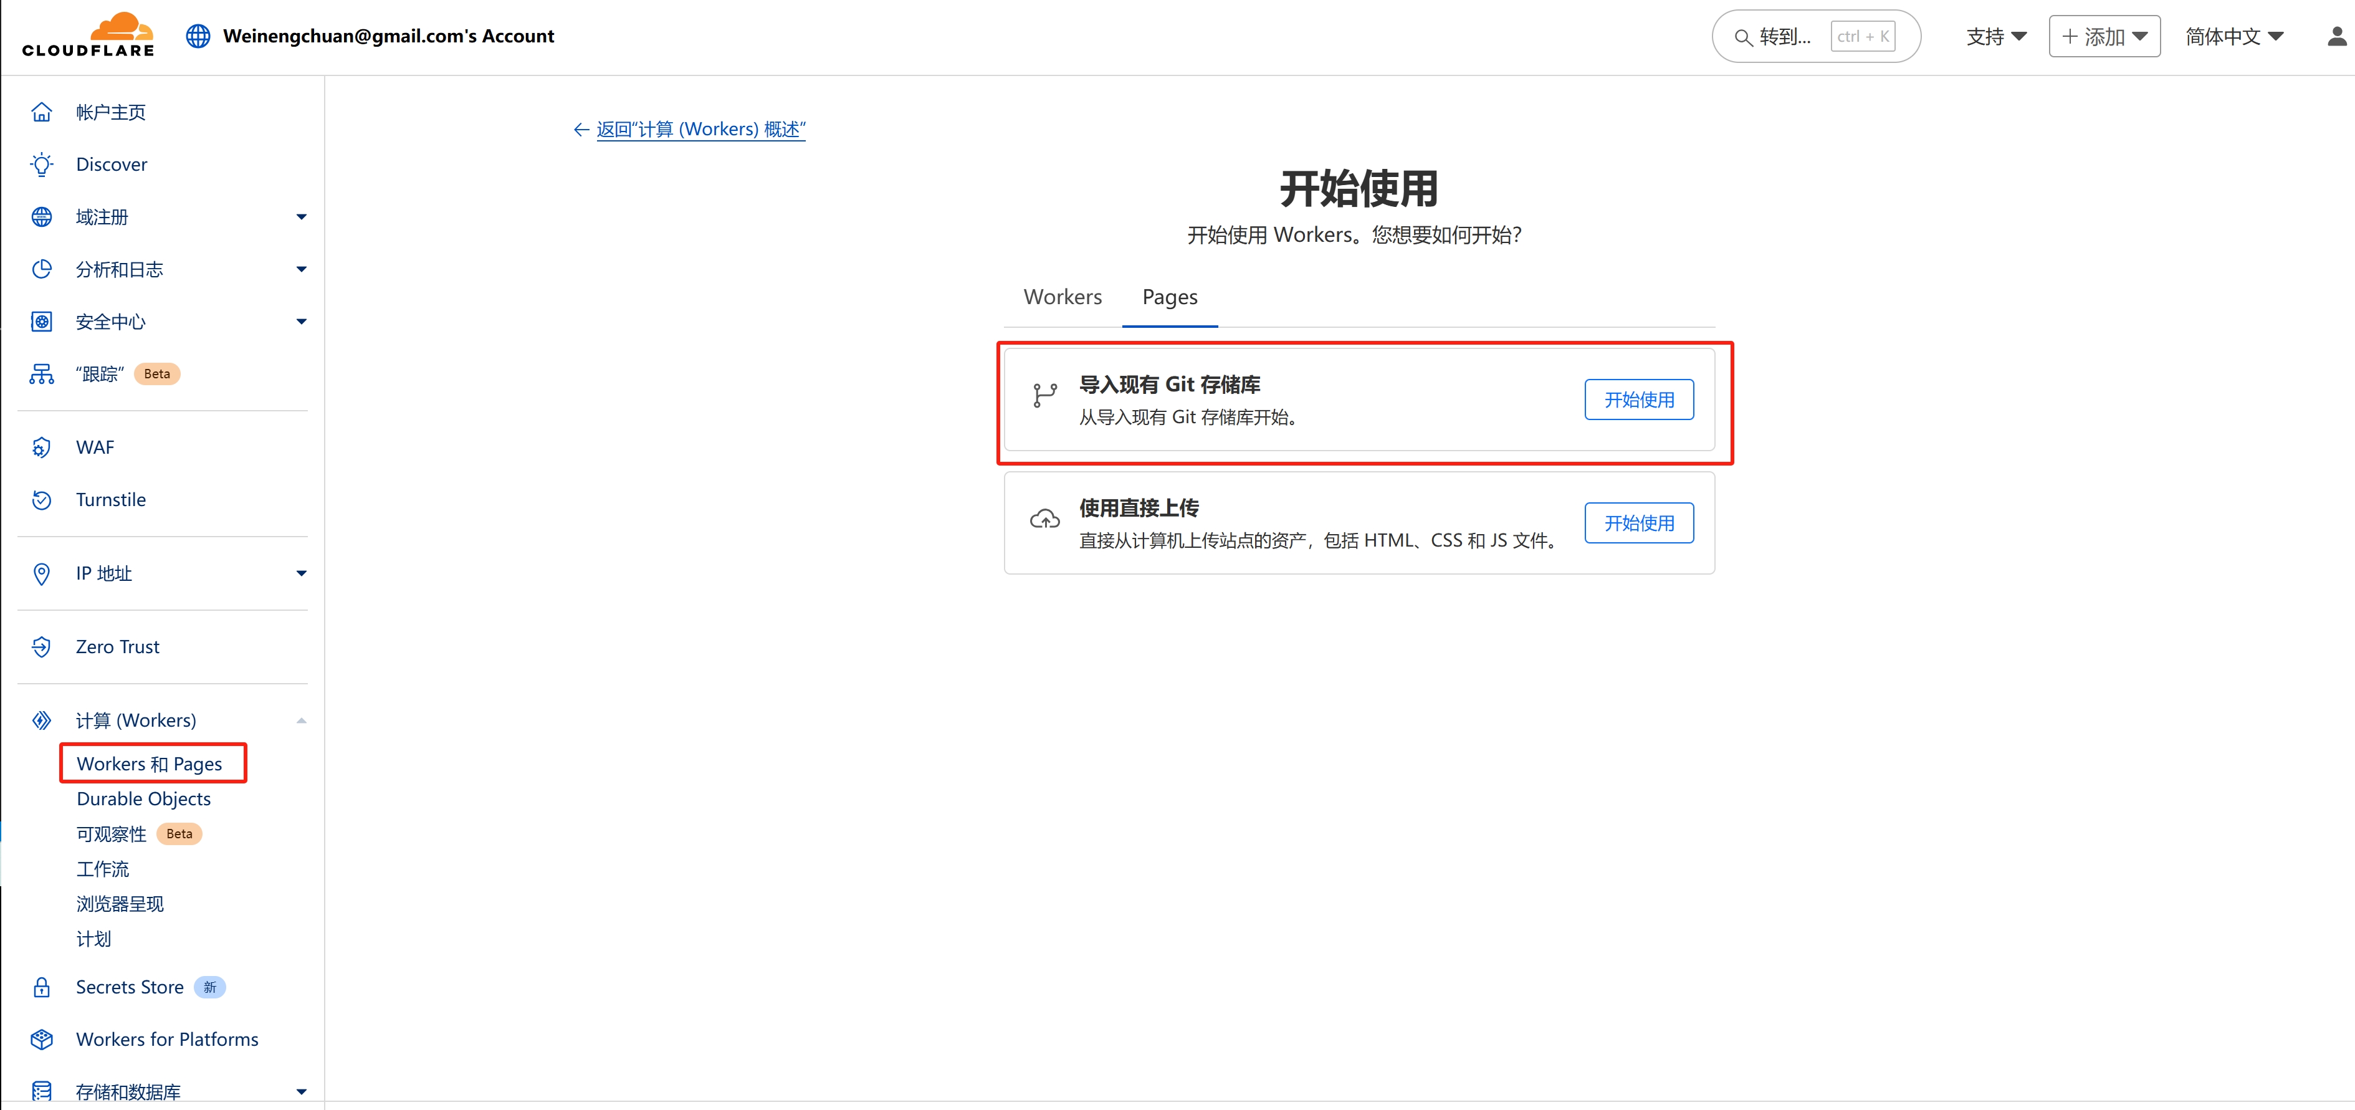Click the Turnstile icon
2355x1110 pixels.
coord(42,499)
